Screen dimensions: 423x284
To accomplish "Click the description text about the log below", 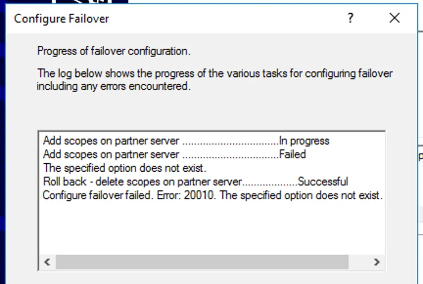I will (215, 80).
